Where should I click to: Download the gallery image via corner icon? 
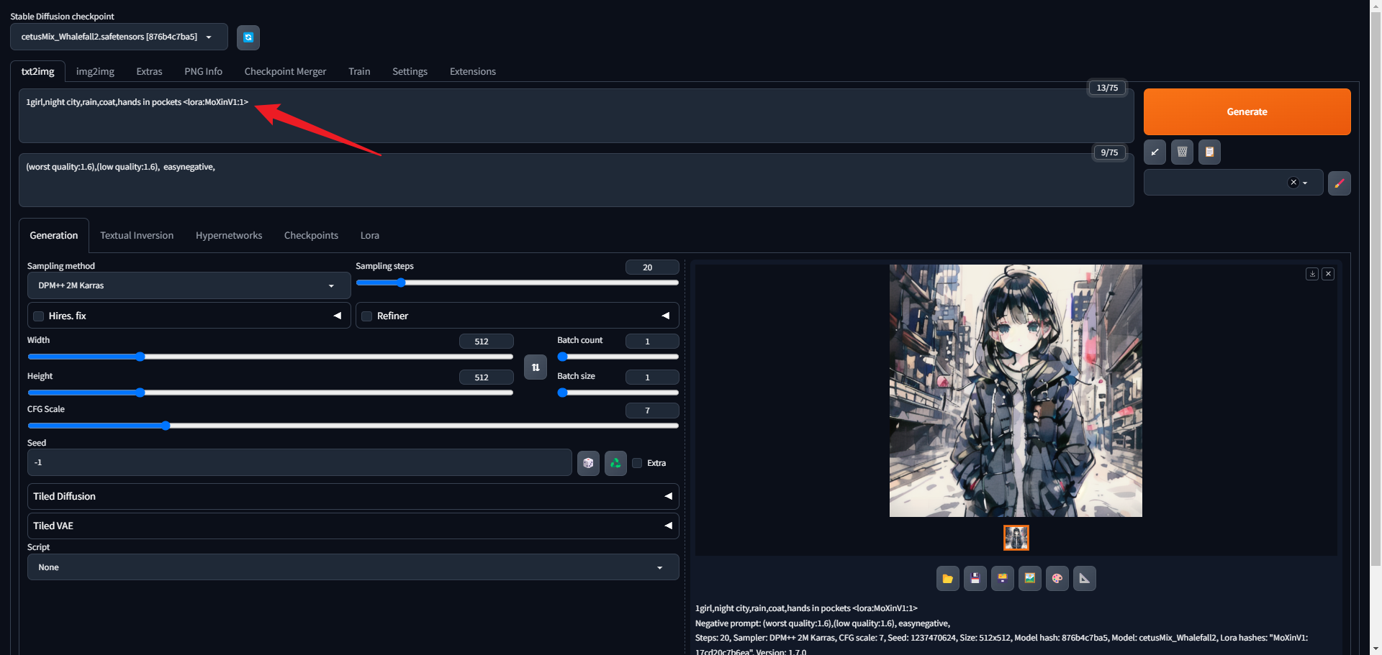coord(1312,274)
